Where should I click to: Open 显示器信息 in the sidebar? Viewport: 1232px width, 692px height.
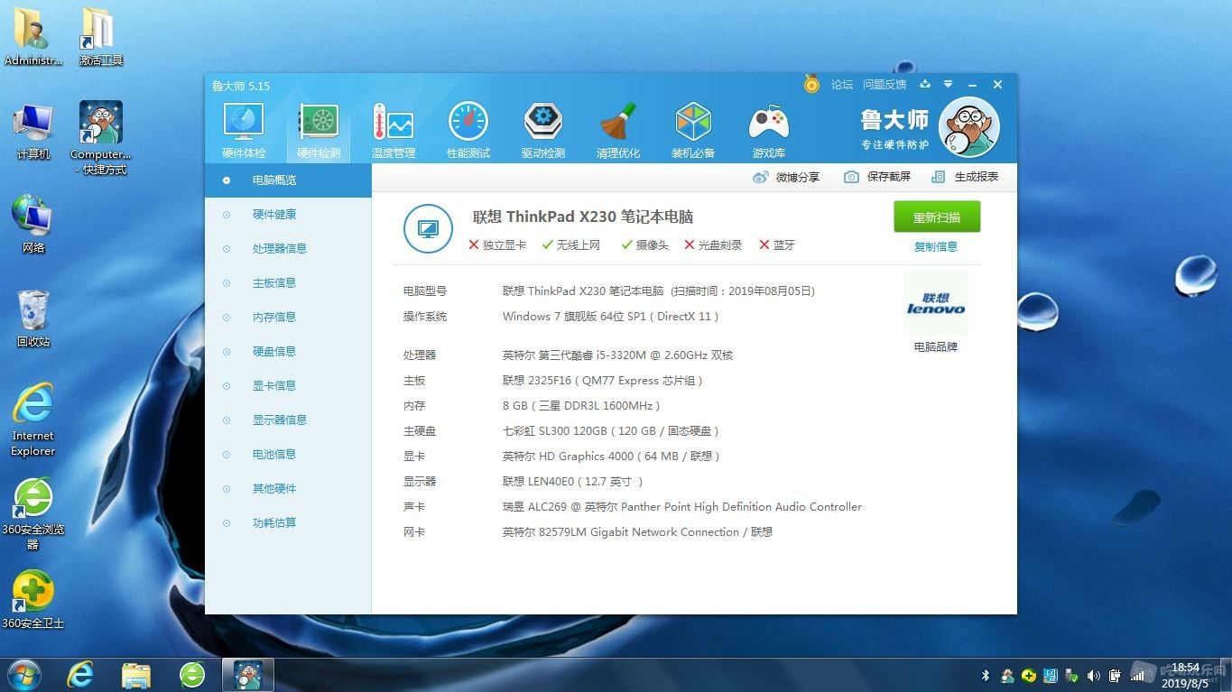point(288,420)
